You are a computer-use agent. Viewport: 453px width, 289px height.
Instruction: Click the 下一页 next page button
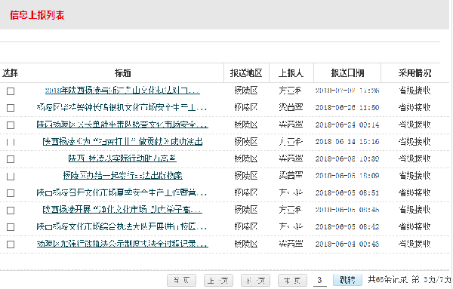point(255,281)
